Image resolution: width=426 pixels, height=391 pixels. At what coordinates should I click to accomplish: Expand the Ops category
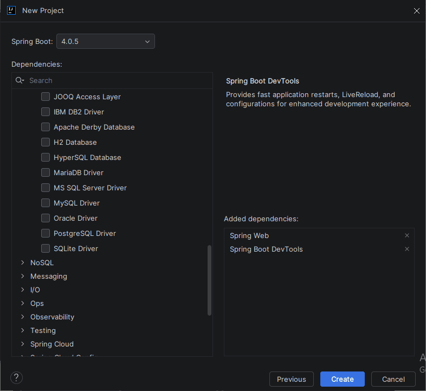tap(23, 303)
